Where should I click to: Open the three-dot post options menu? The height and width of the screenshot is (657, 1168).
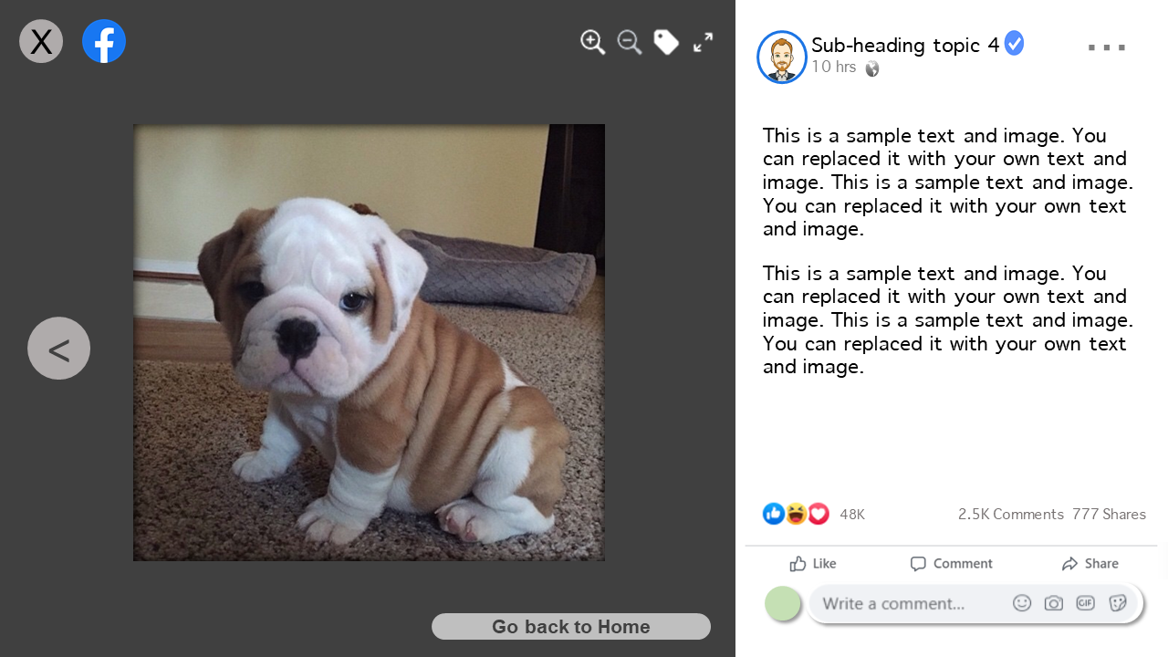tap(1106, 47)
